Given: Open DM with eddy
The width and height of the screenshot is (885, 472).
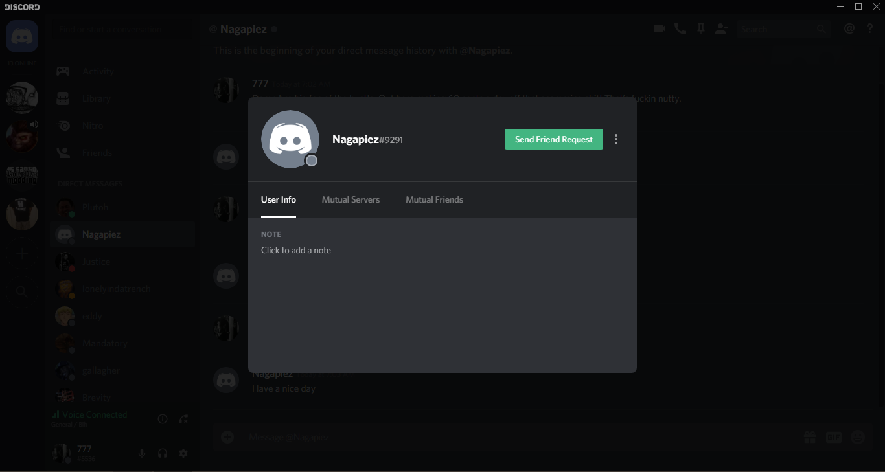Looking at the screenshot, I should [x=122, y=316].
